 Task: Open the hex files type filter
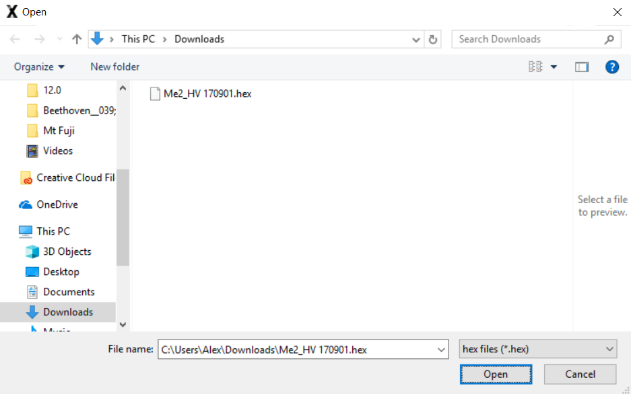tap(537, 348)
